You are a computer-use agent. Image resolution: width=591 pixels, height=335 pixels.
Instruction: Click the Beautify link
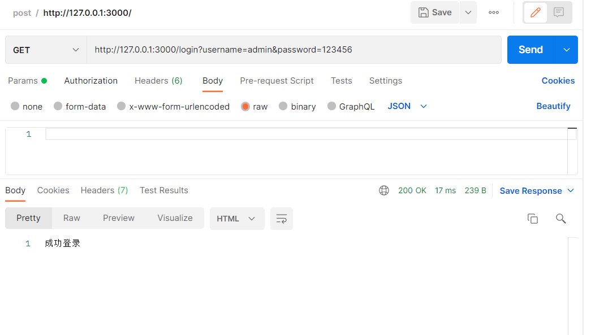553,106
